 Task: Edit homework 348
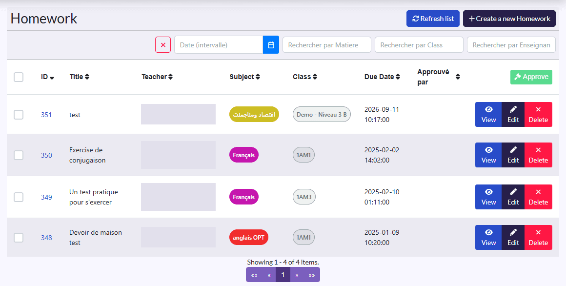click(513, 237)
